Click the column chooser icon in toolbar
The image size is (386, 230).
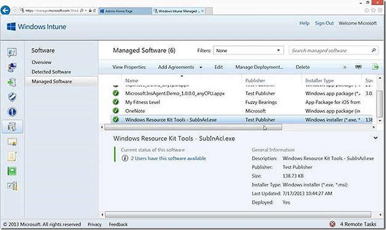tap(358, 67)
